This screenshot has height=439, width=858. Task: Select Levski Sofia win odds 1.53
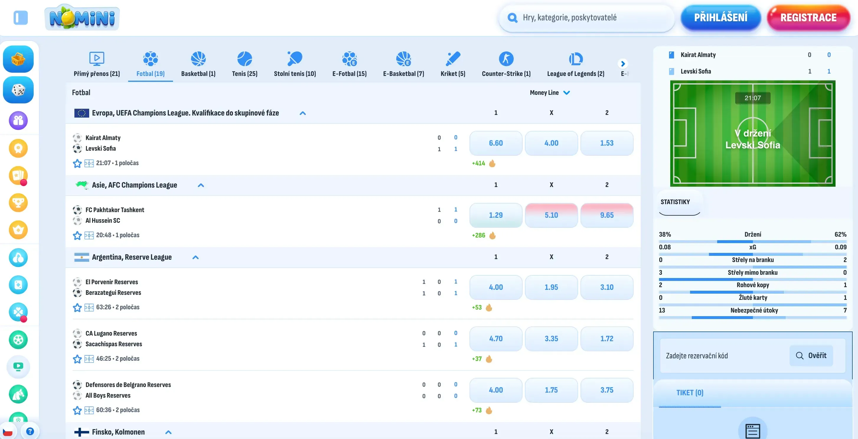coord(606,143)
